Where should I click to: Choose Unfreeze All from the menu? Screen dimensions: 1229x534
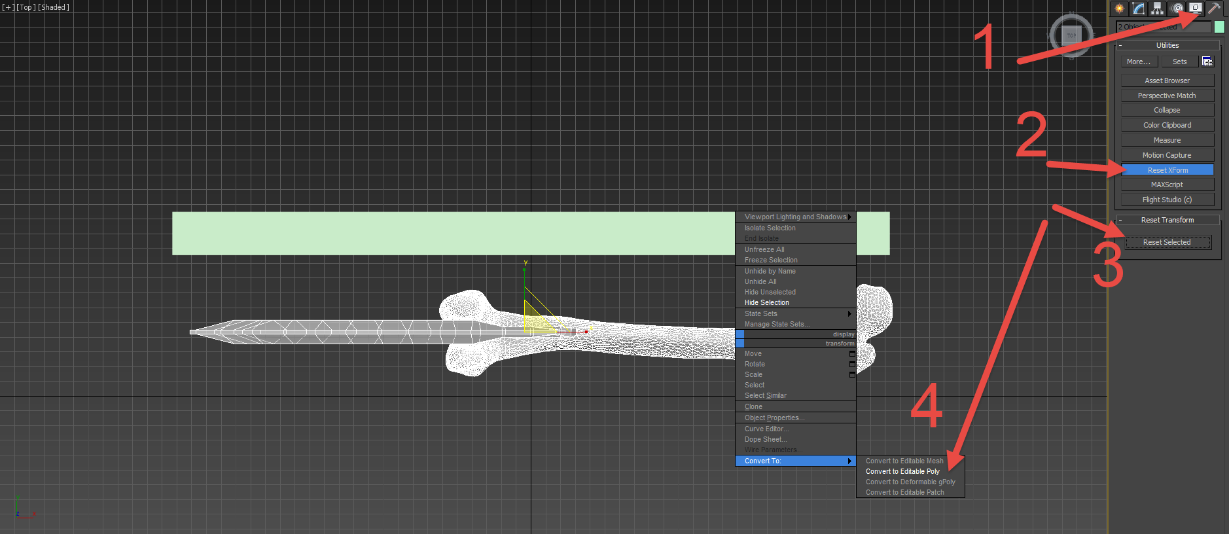pyautogui.click(x=796, y=249)
